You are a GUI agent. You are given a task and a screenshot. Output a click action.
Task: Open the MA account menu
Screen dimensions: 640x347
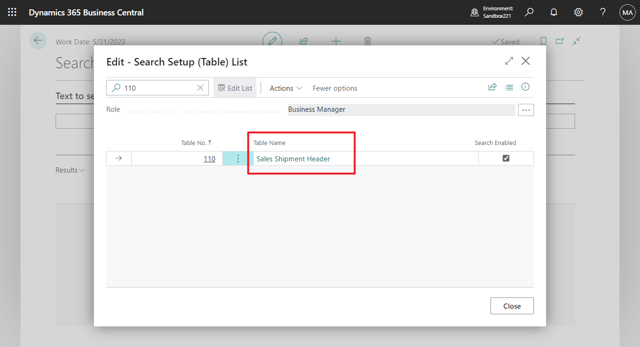[627, 12]
